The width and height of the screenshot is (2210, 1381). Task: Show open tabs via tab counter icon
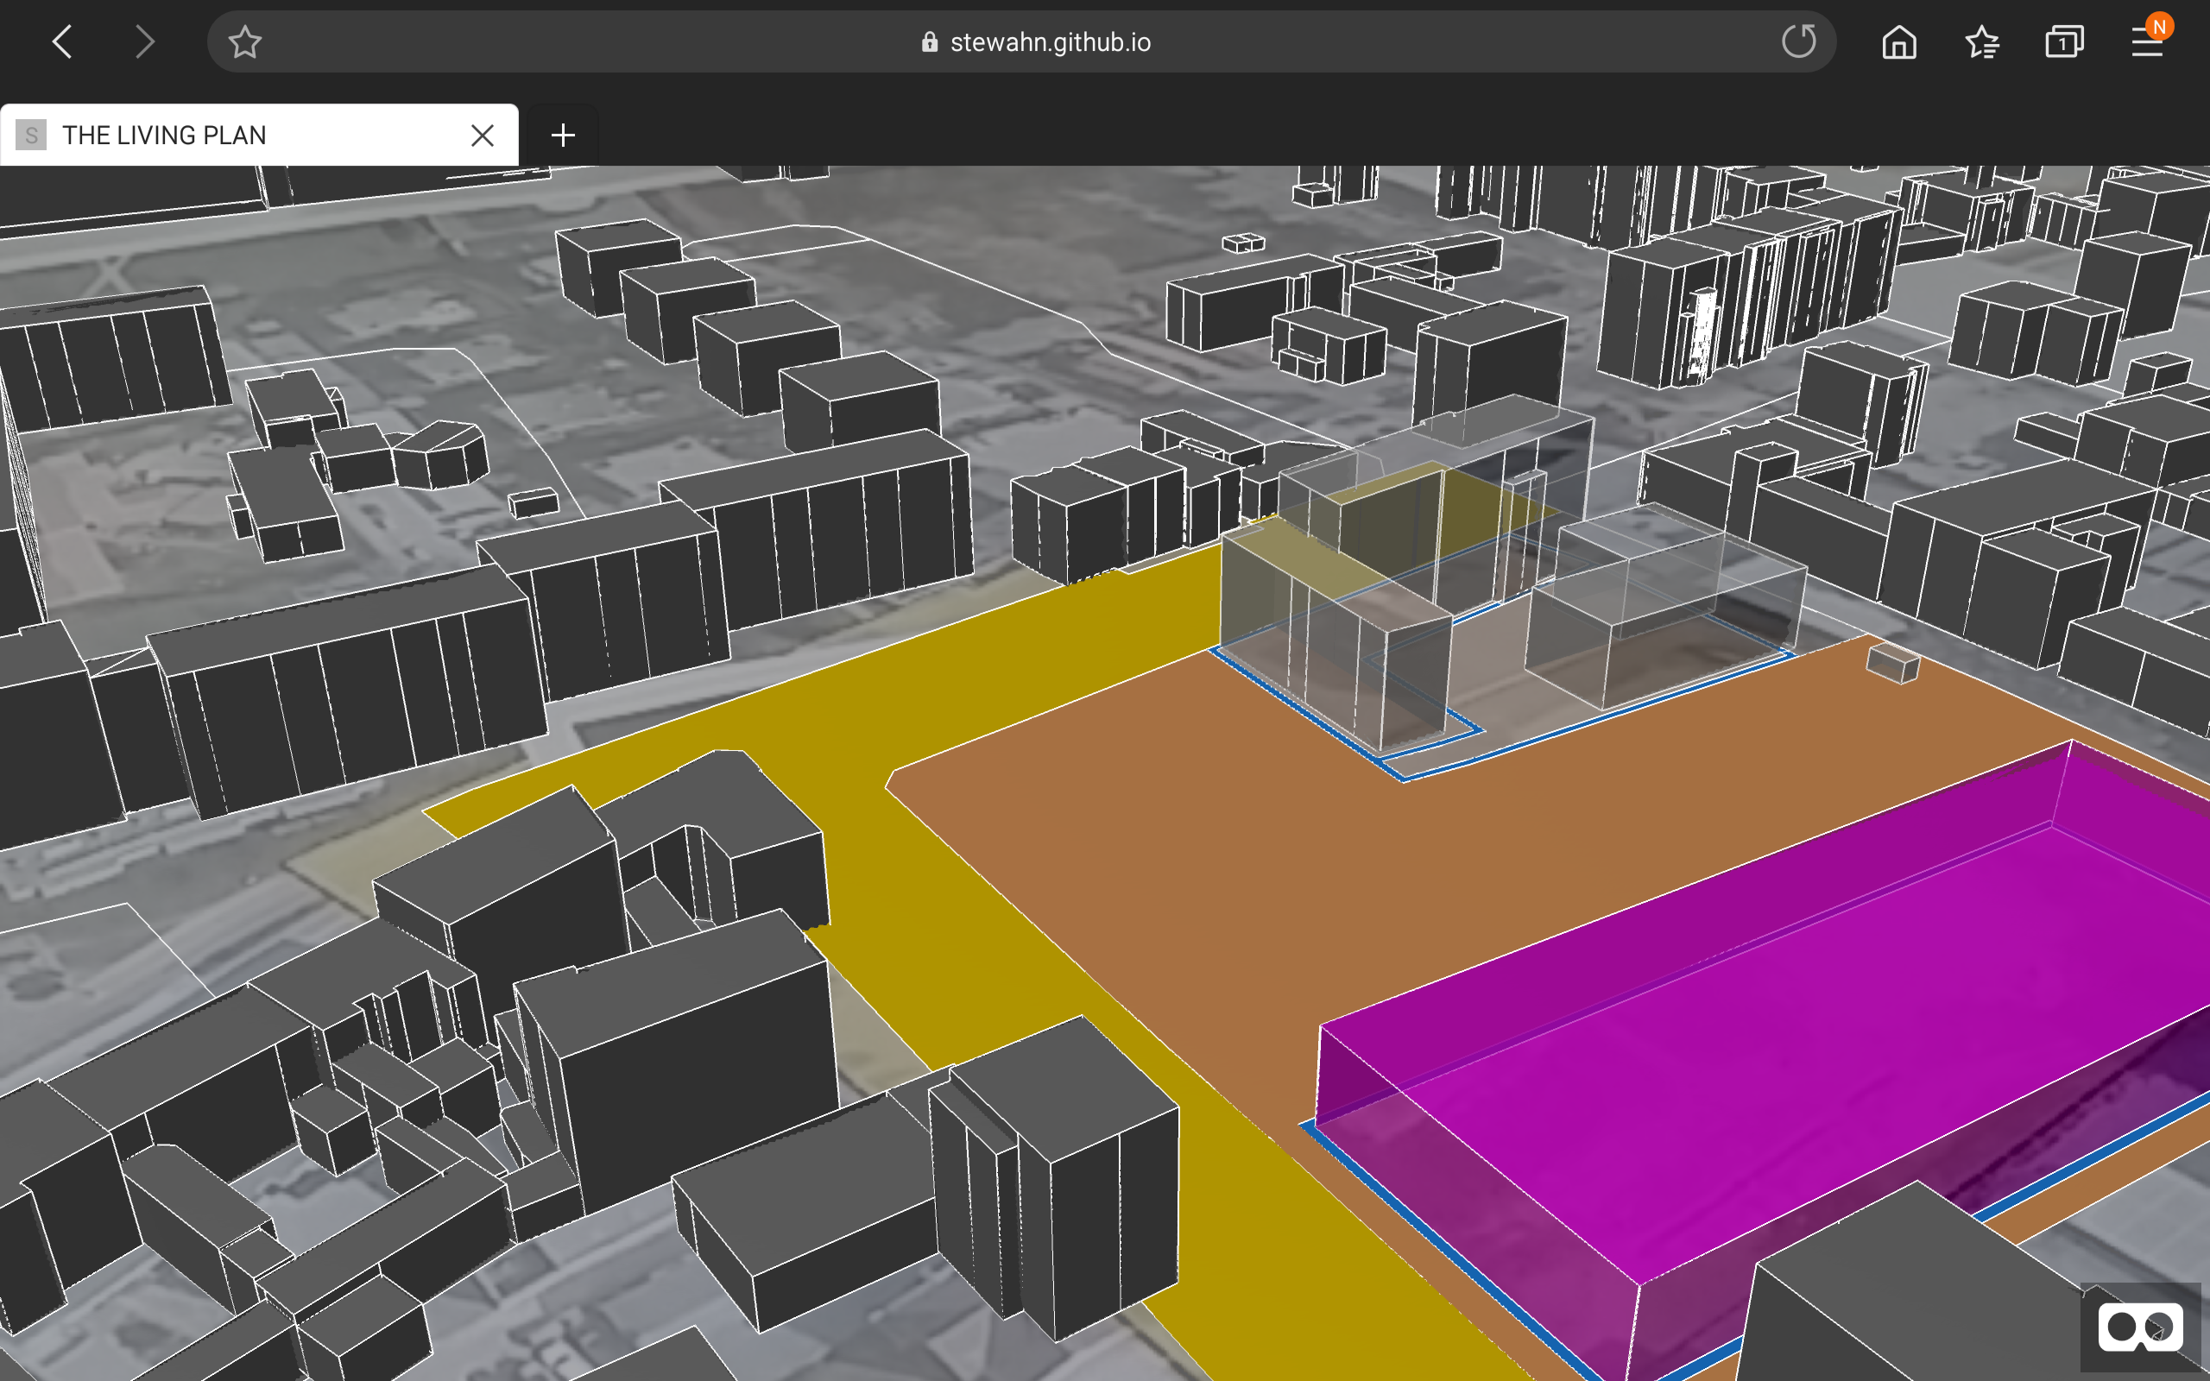coord(2064,42)
